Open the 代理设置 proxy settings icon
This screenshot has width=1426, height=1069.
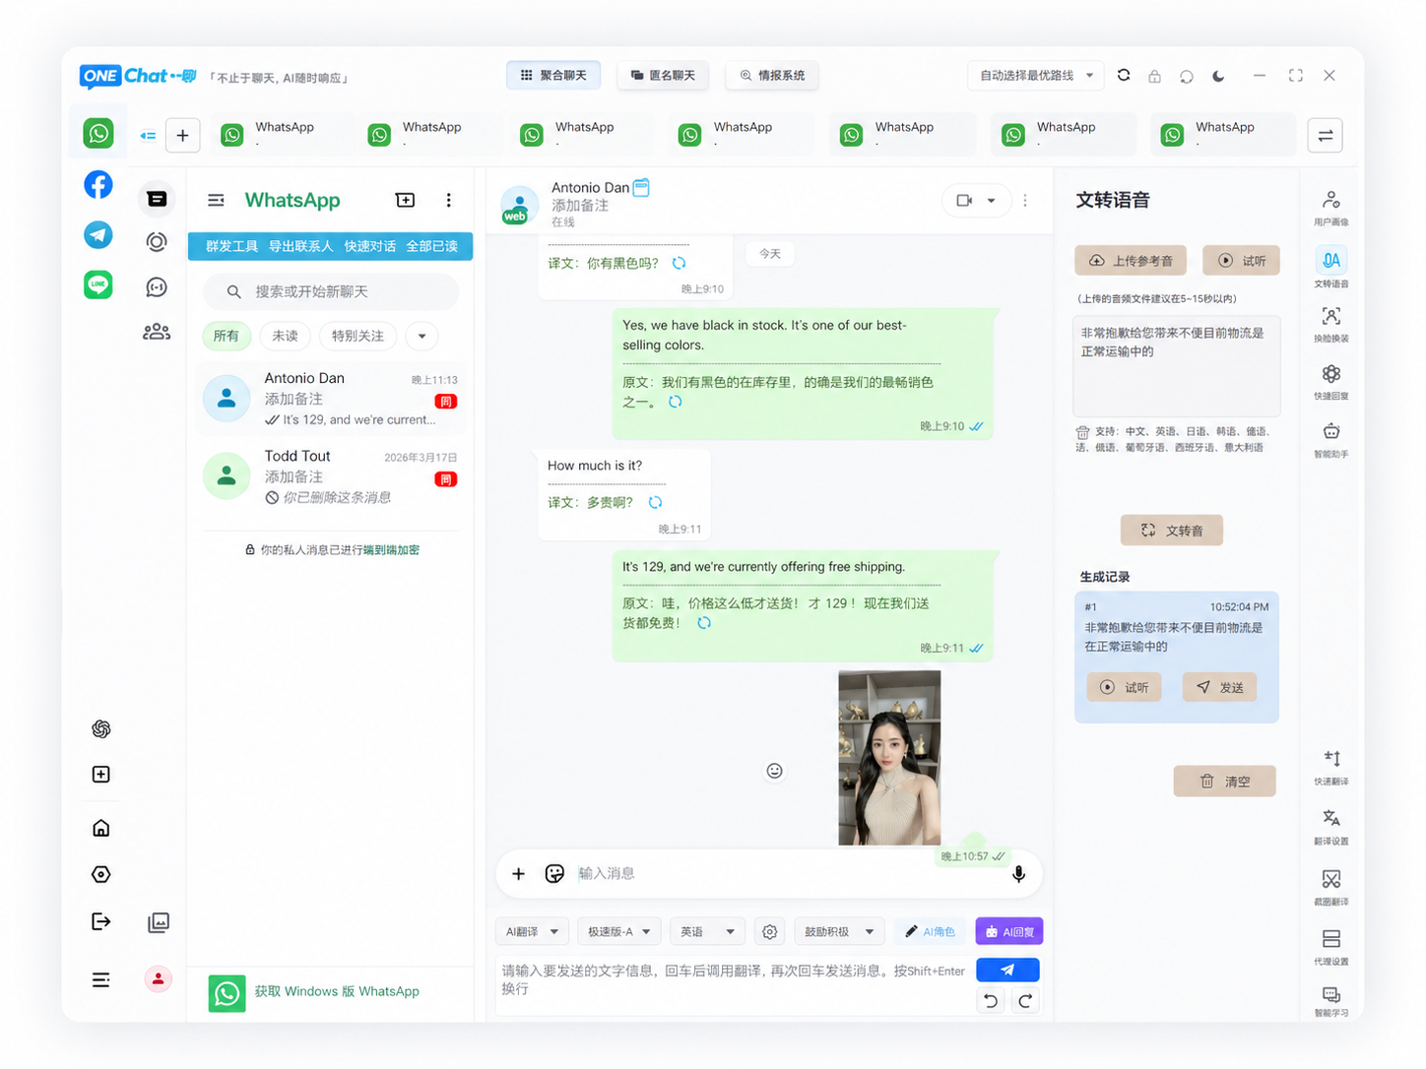pyautogui.click(x=1331, y=946)
